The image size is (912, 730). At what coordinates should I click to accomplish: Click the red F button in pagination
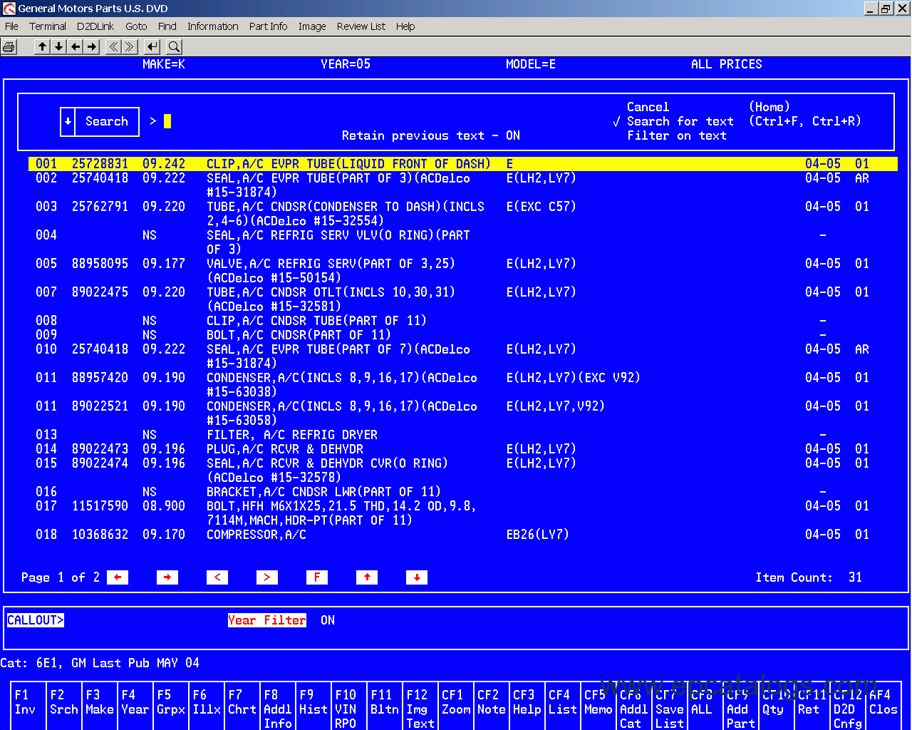click(x=316, y=577)
